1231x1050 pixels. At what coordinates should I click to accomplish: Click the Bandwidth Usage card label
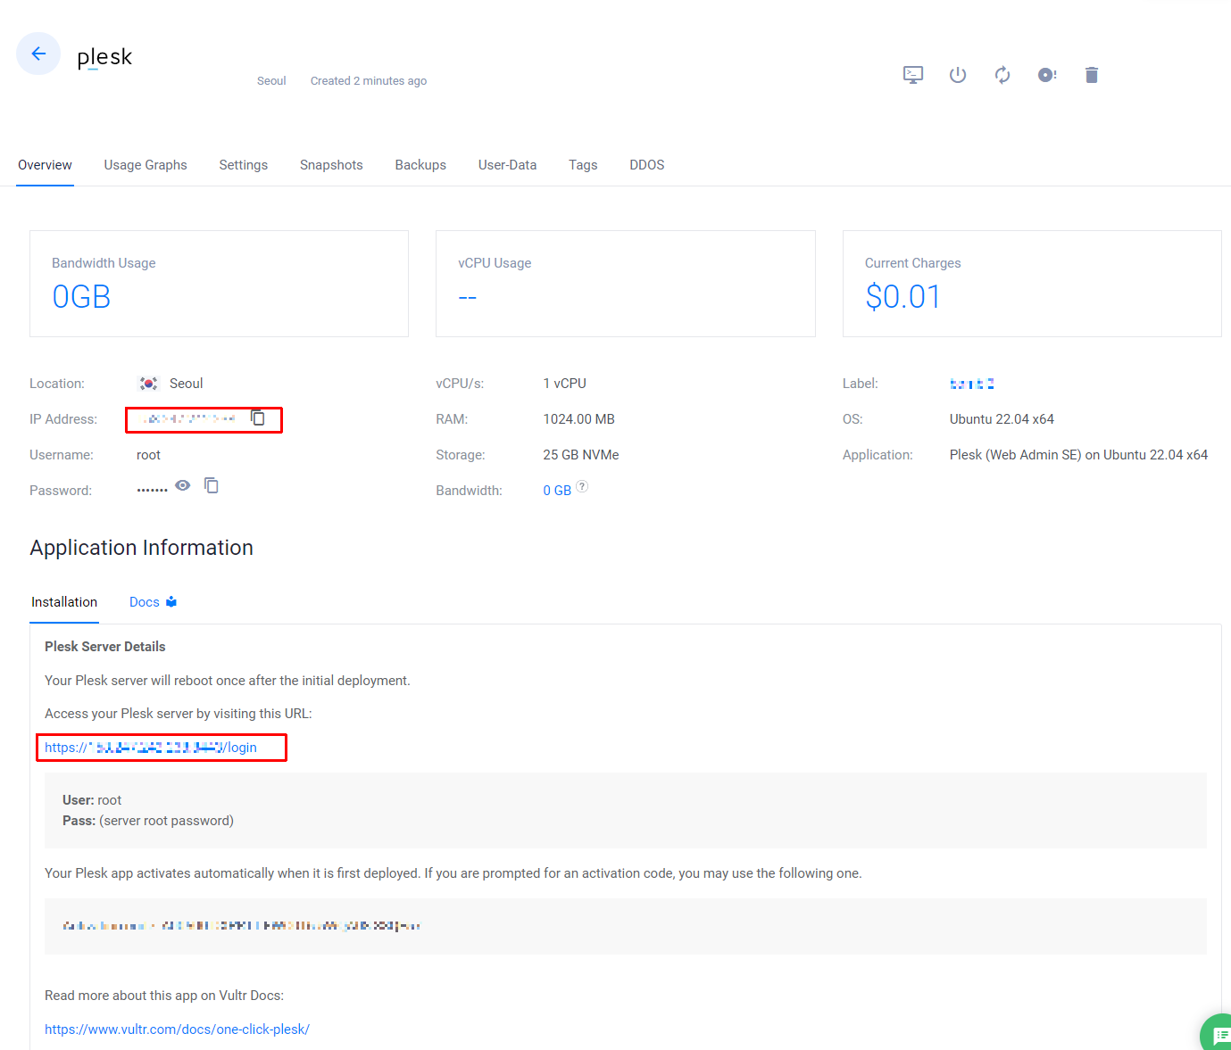104,263
